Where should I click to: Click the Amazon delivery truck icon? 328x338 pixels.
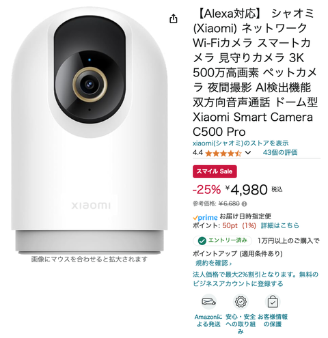208,302
